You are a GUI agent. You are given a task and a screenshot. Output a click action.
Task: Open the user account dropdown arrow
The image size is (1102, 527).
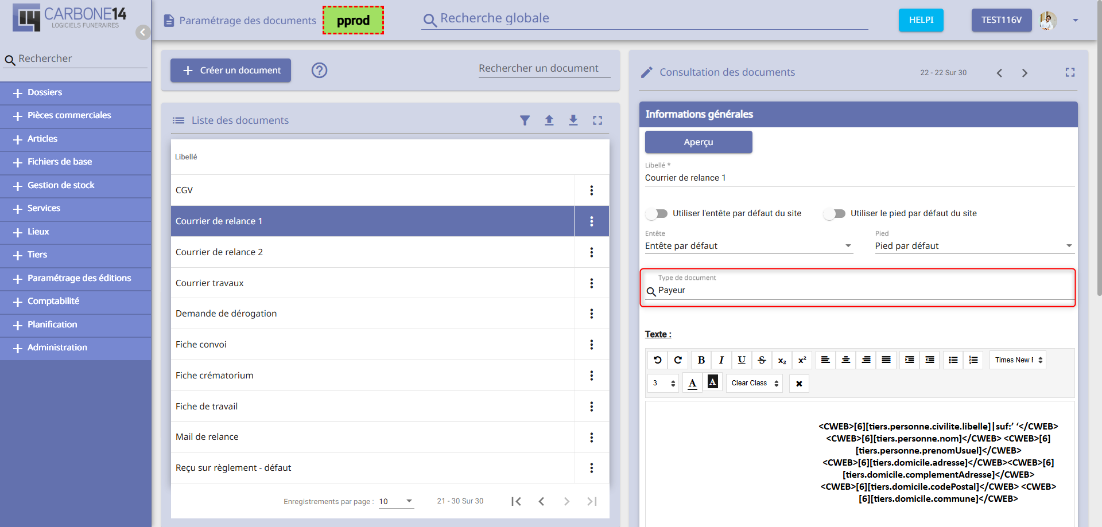pyautogui.click(x=1075, y=21)
